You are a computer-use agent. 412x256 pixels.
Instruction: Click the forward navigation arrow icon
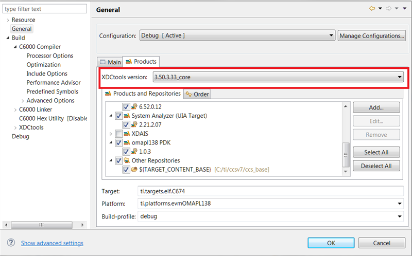[388, 9]
